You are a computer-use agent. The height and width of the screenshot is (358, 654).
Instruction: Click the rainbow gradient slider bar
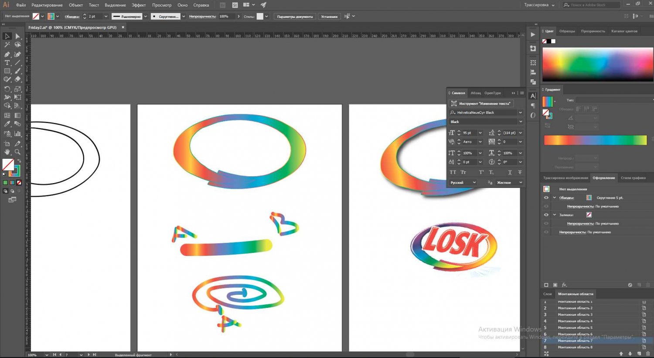click(x=595, y=140)
